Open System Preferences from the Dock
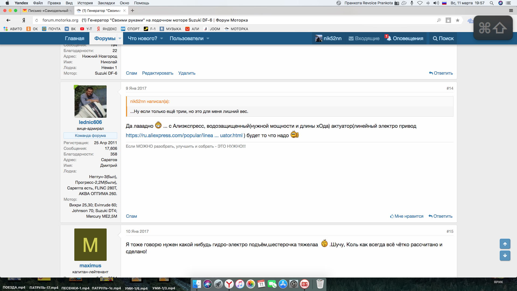The width and height of the screenshot is (517, 291). click(294, 284)
